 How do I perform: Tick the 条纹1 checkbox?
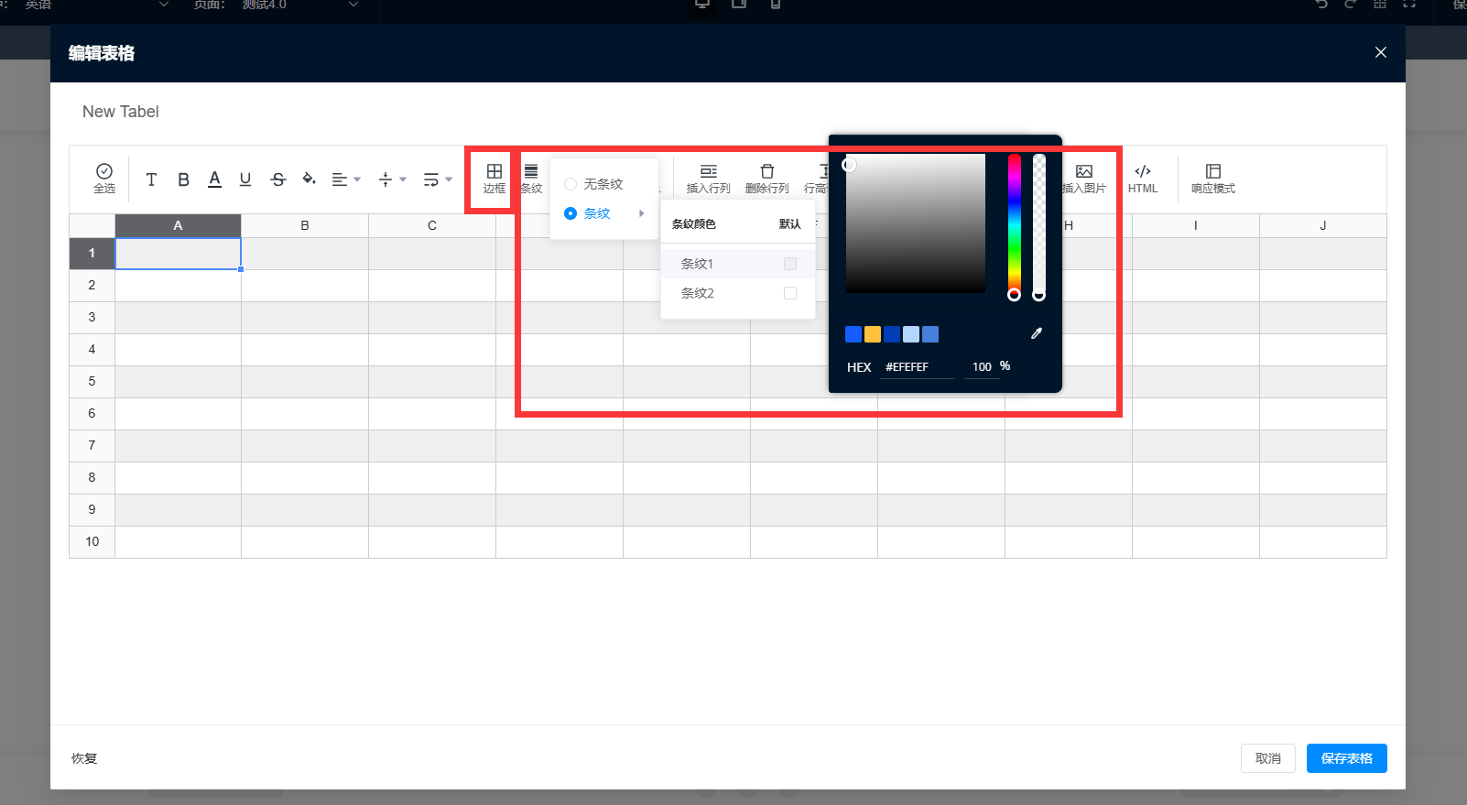click(790, 264)
